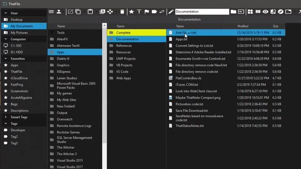Select the iTunes COM.txt file
Viewport: 301px width, 169px height.
(x=226, y=84)
